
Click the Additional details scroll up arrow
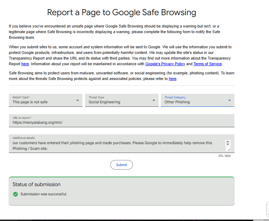pyautogui.click(x=228, y=141)
